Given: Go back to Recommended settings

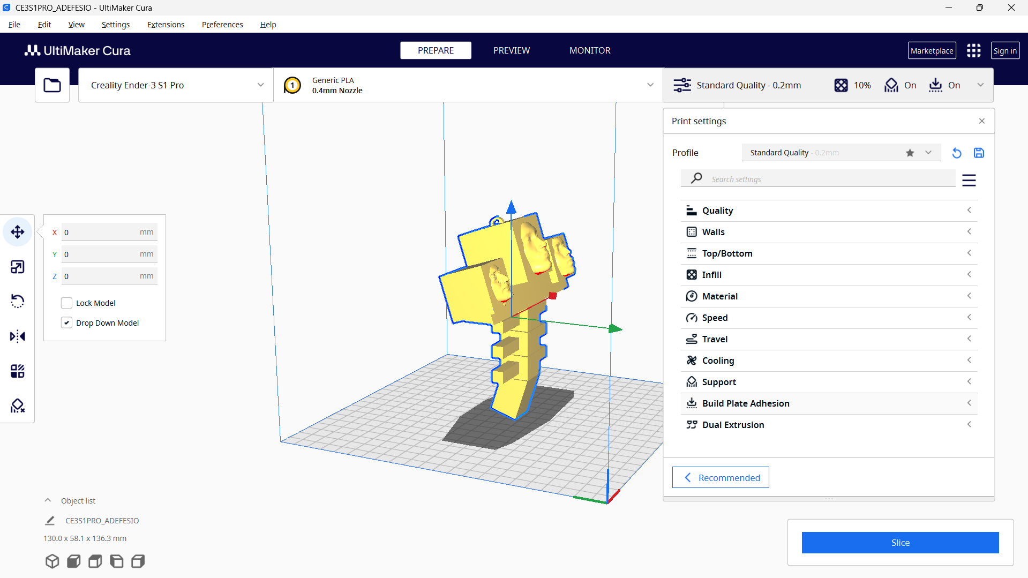Looking at the screenshot, I should click(x=721, y=477).
